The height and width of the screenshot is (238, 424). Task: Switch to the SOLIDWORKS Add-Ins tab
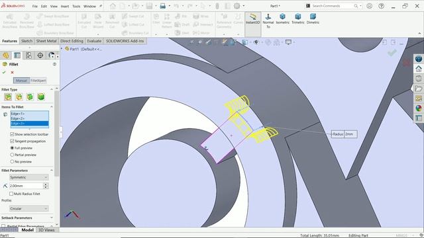click(125, 41)
